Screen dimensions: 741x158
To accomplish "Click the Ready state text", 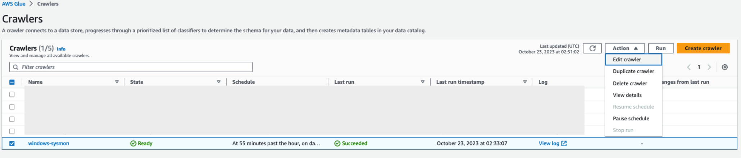I will tap(145, 143).
